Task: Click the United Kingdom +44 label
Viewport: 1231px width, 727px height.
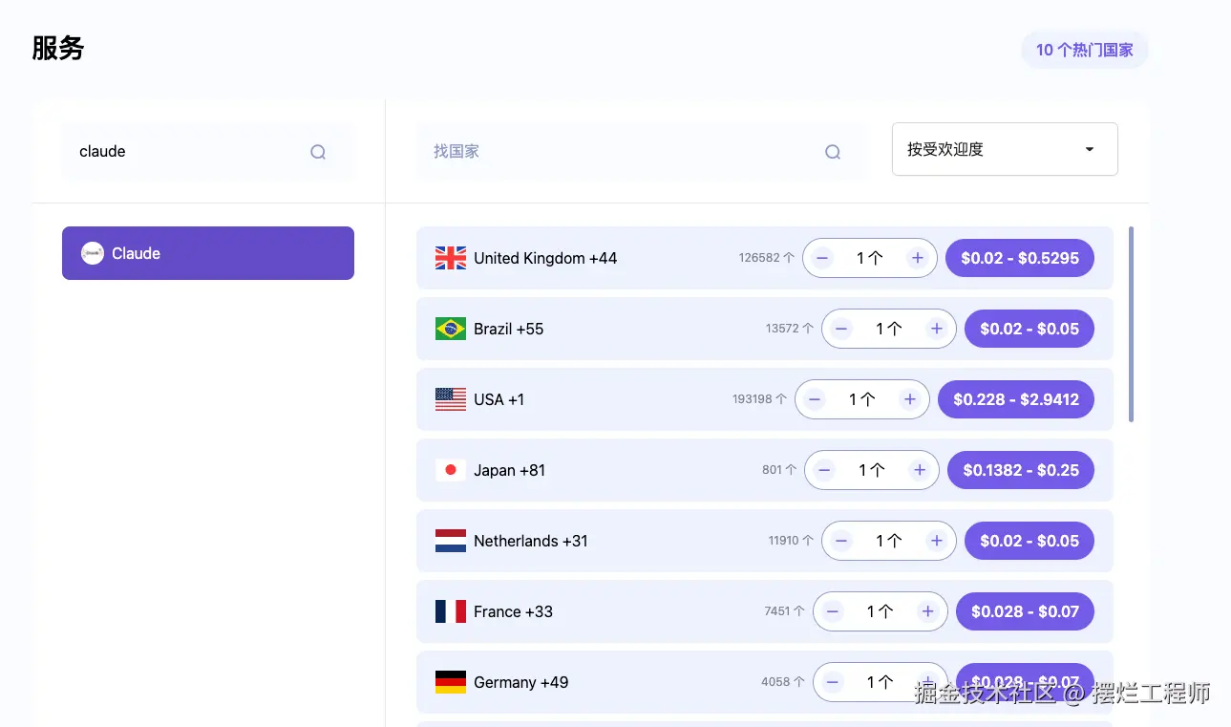Action: tap(545, 258)
